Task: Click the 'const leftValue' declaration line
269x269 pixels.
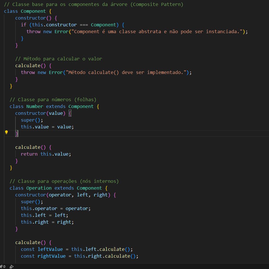Action: 77,249
